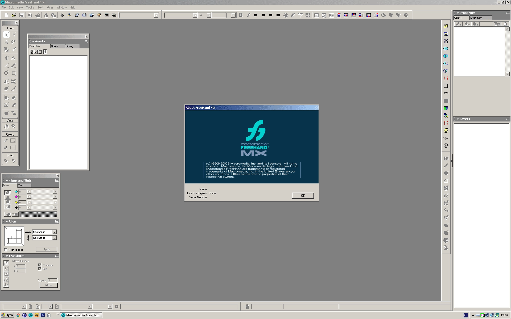This screenshot has width=511, height=319.
Task: Click the align text left icon
Action: click(x=256, y=15)
